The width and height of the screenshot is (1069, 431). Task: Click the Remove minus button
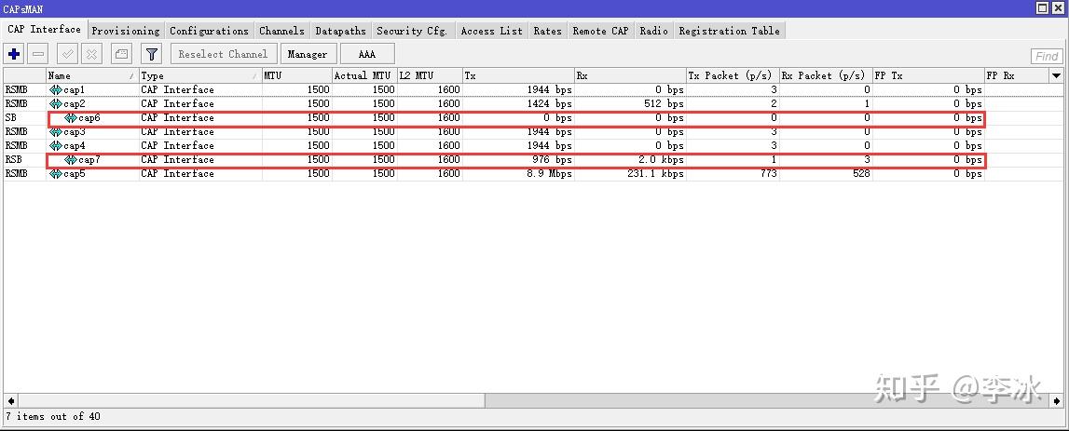(x=39, y=54)
